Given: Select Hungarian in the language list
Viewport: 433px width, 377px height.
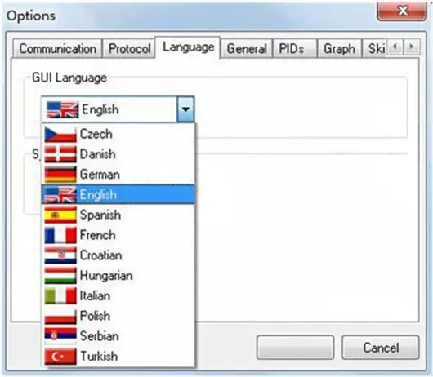Looking at the screenshot, I should tap(118, 276).
